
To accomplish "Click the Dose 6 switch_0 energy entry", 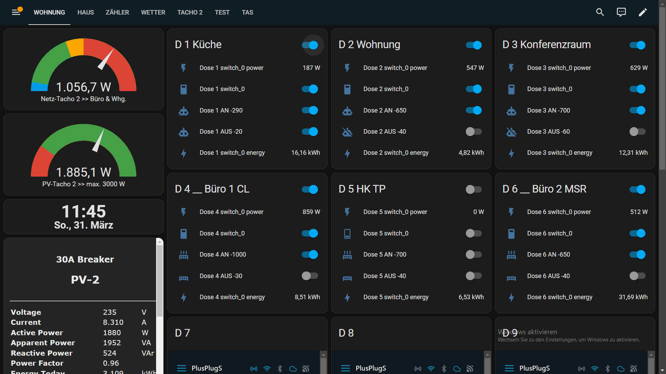I will [560, 297].
